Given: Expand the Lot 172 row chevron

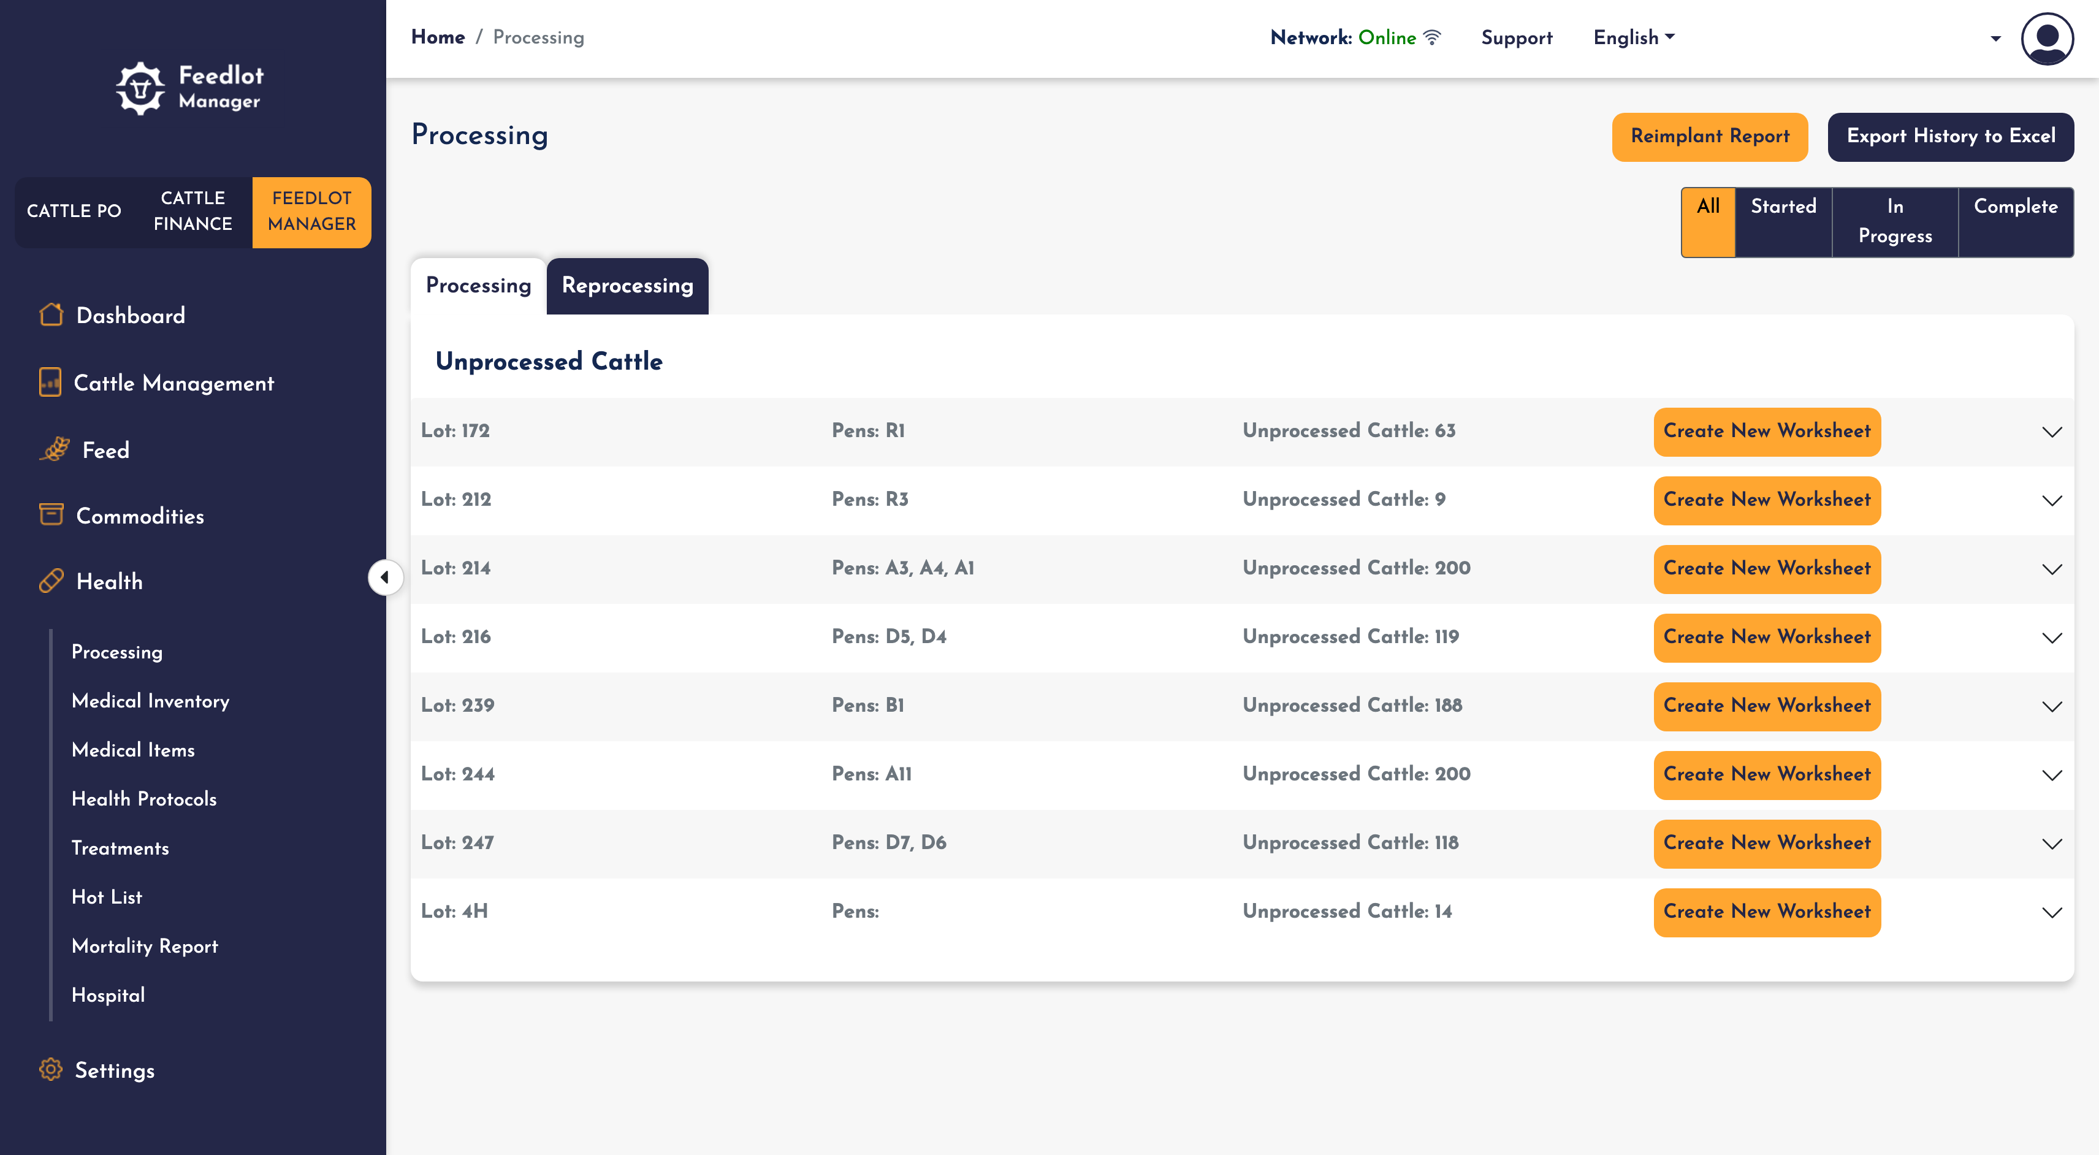Looking at the screenshot, I should click(2052, 432).
